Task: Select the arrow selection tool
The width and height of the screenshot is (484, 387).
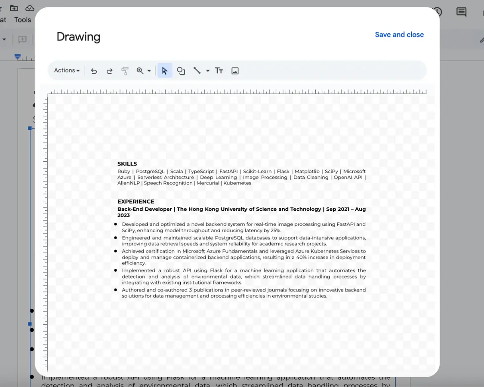Action: coord(165,70)
